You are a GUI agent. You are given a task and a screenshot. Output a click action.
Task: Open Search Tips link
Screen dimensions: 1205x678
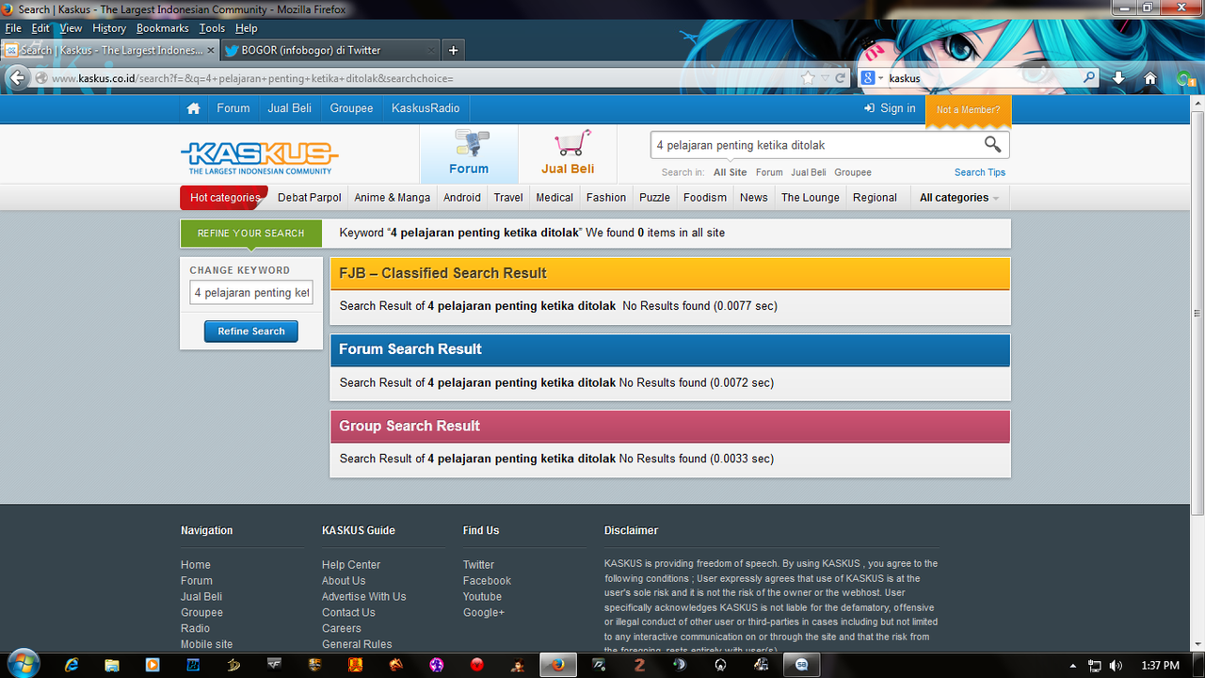980,172
